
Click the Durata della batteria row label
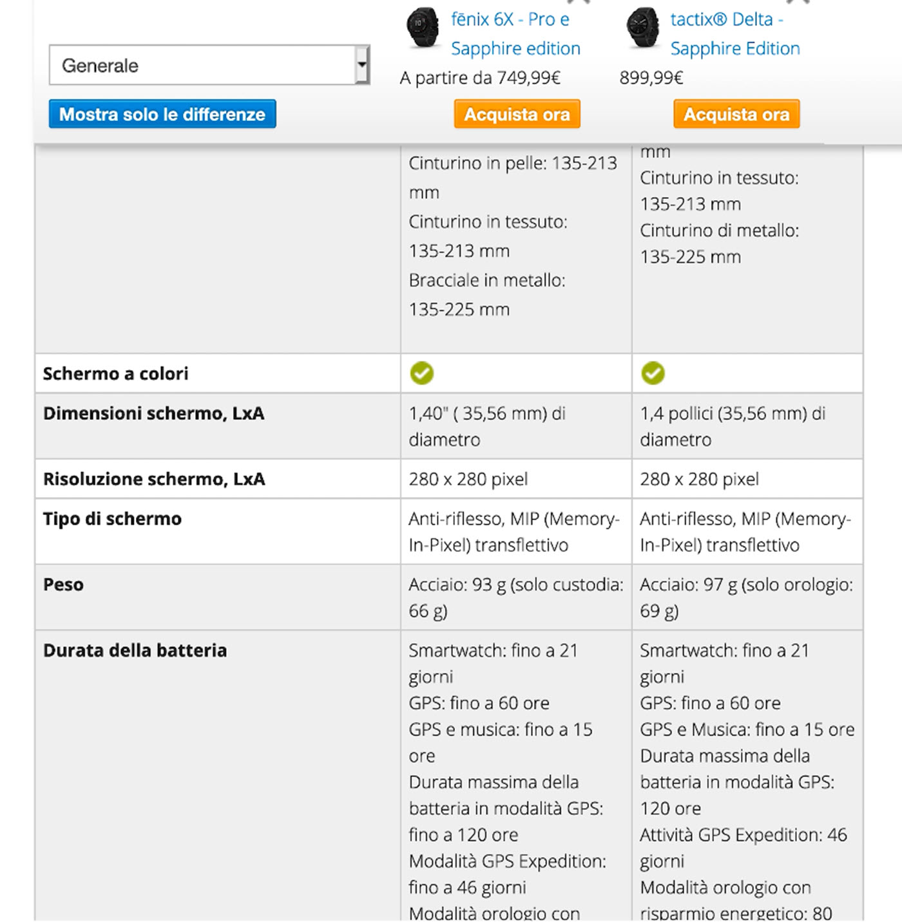[135, 650]
